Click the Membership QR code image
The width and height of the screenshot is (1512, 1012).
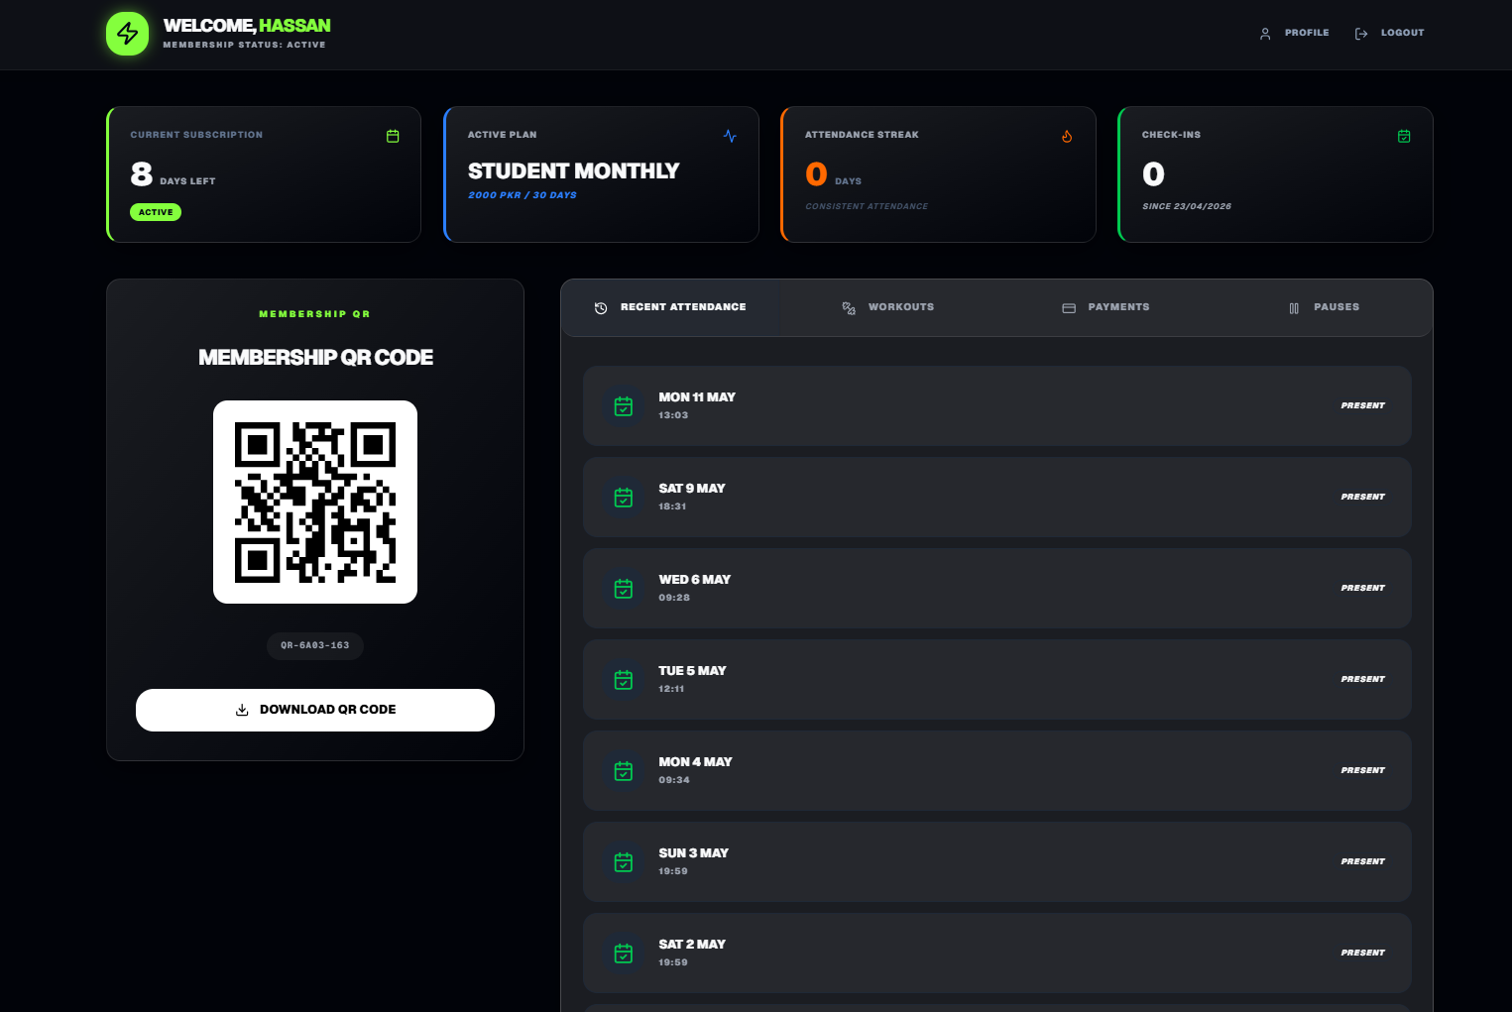[x=315, y=502]
